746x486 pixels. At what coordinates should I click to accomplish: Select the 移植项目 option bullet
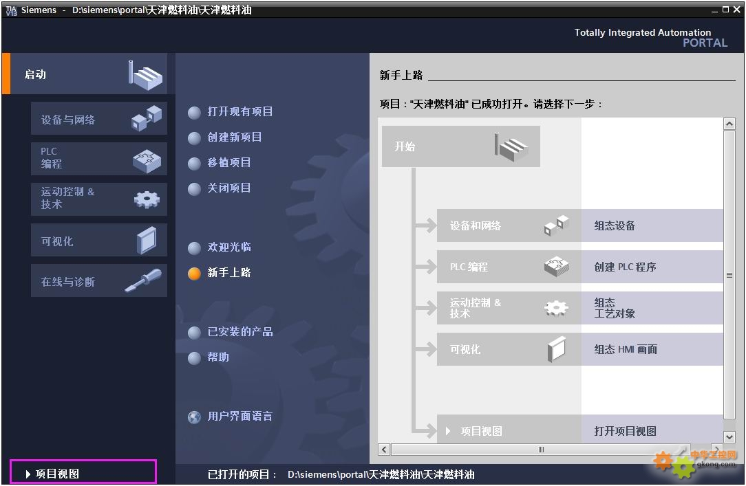[194, 164]
